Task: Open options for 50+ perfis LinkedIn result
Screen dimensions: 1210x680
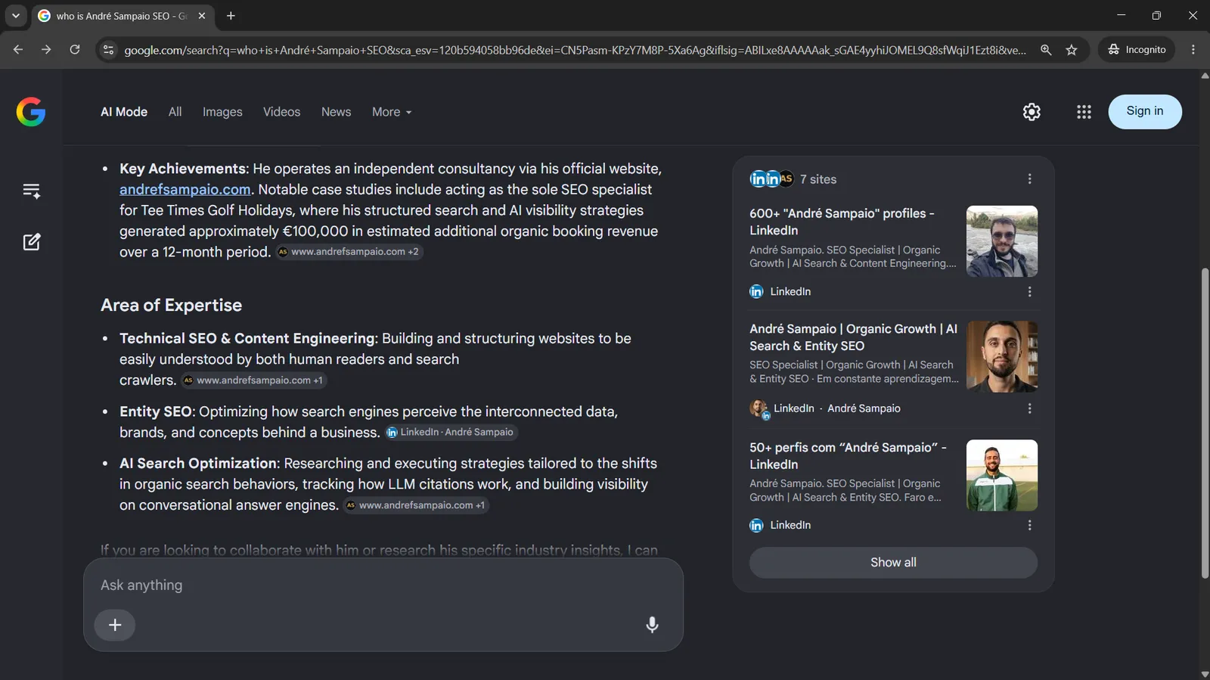Action: [x=1029, y=525]
